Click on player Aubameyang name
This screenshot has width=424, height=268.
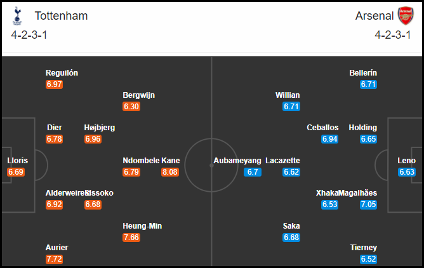coord(237,161)
